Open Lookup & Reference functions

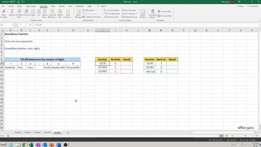pyautogui.click(x=52, y=13)
